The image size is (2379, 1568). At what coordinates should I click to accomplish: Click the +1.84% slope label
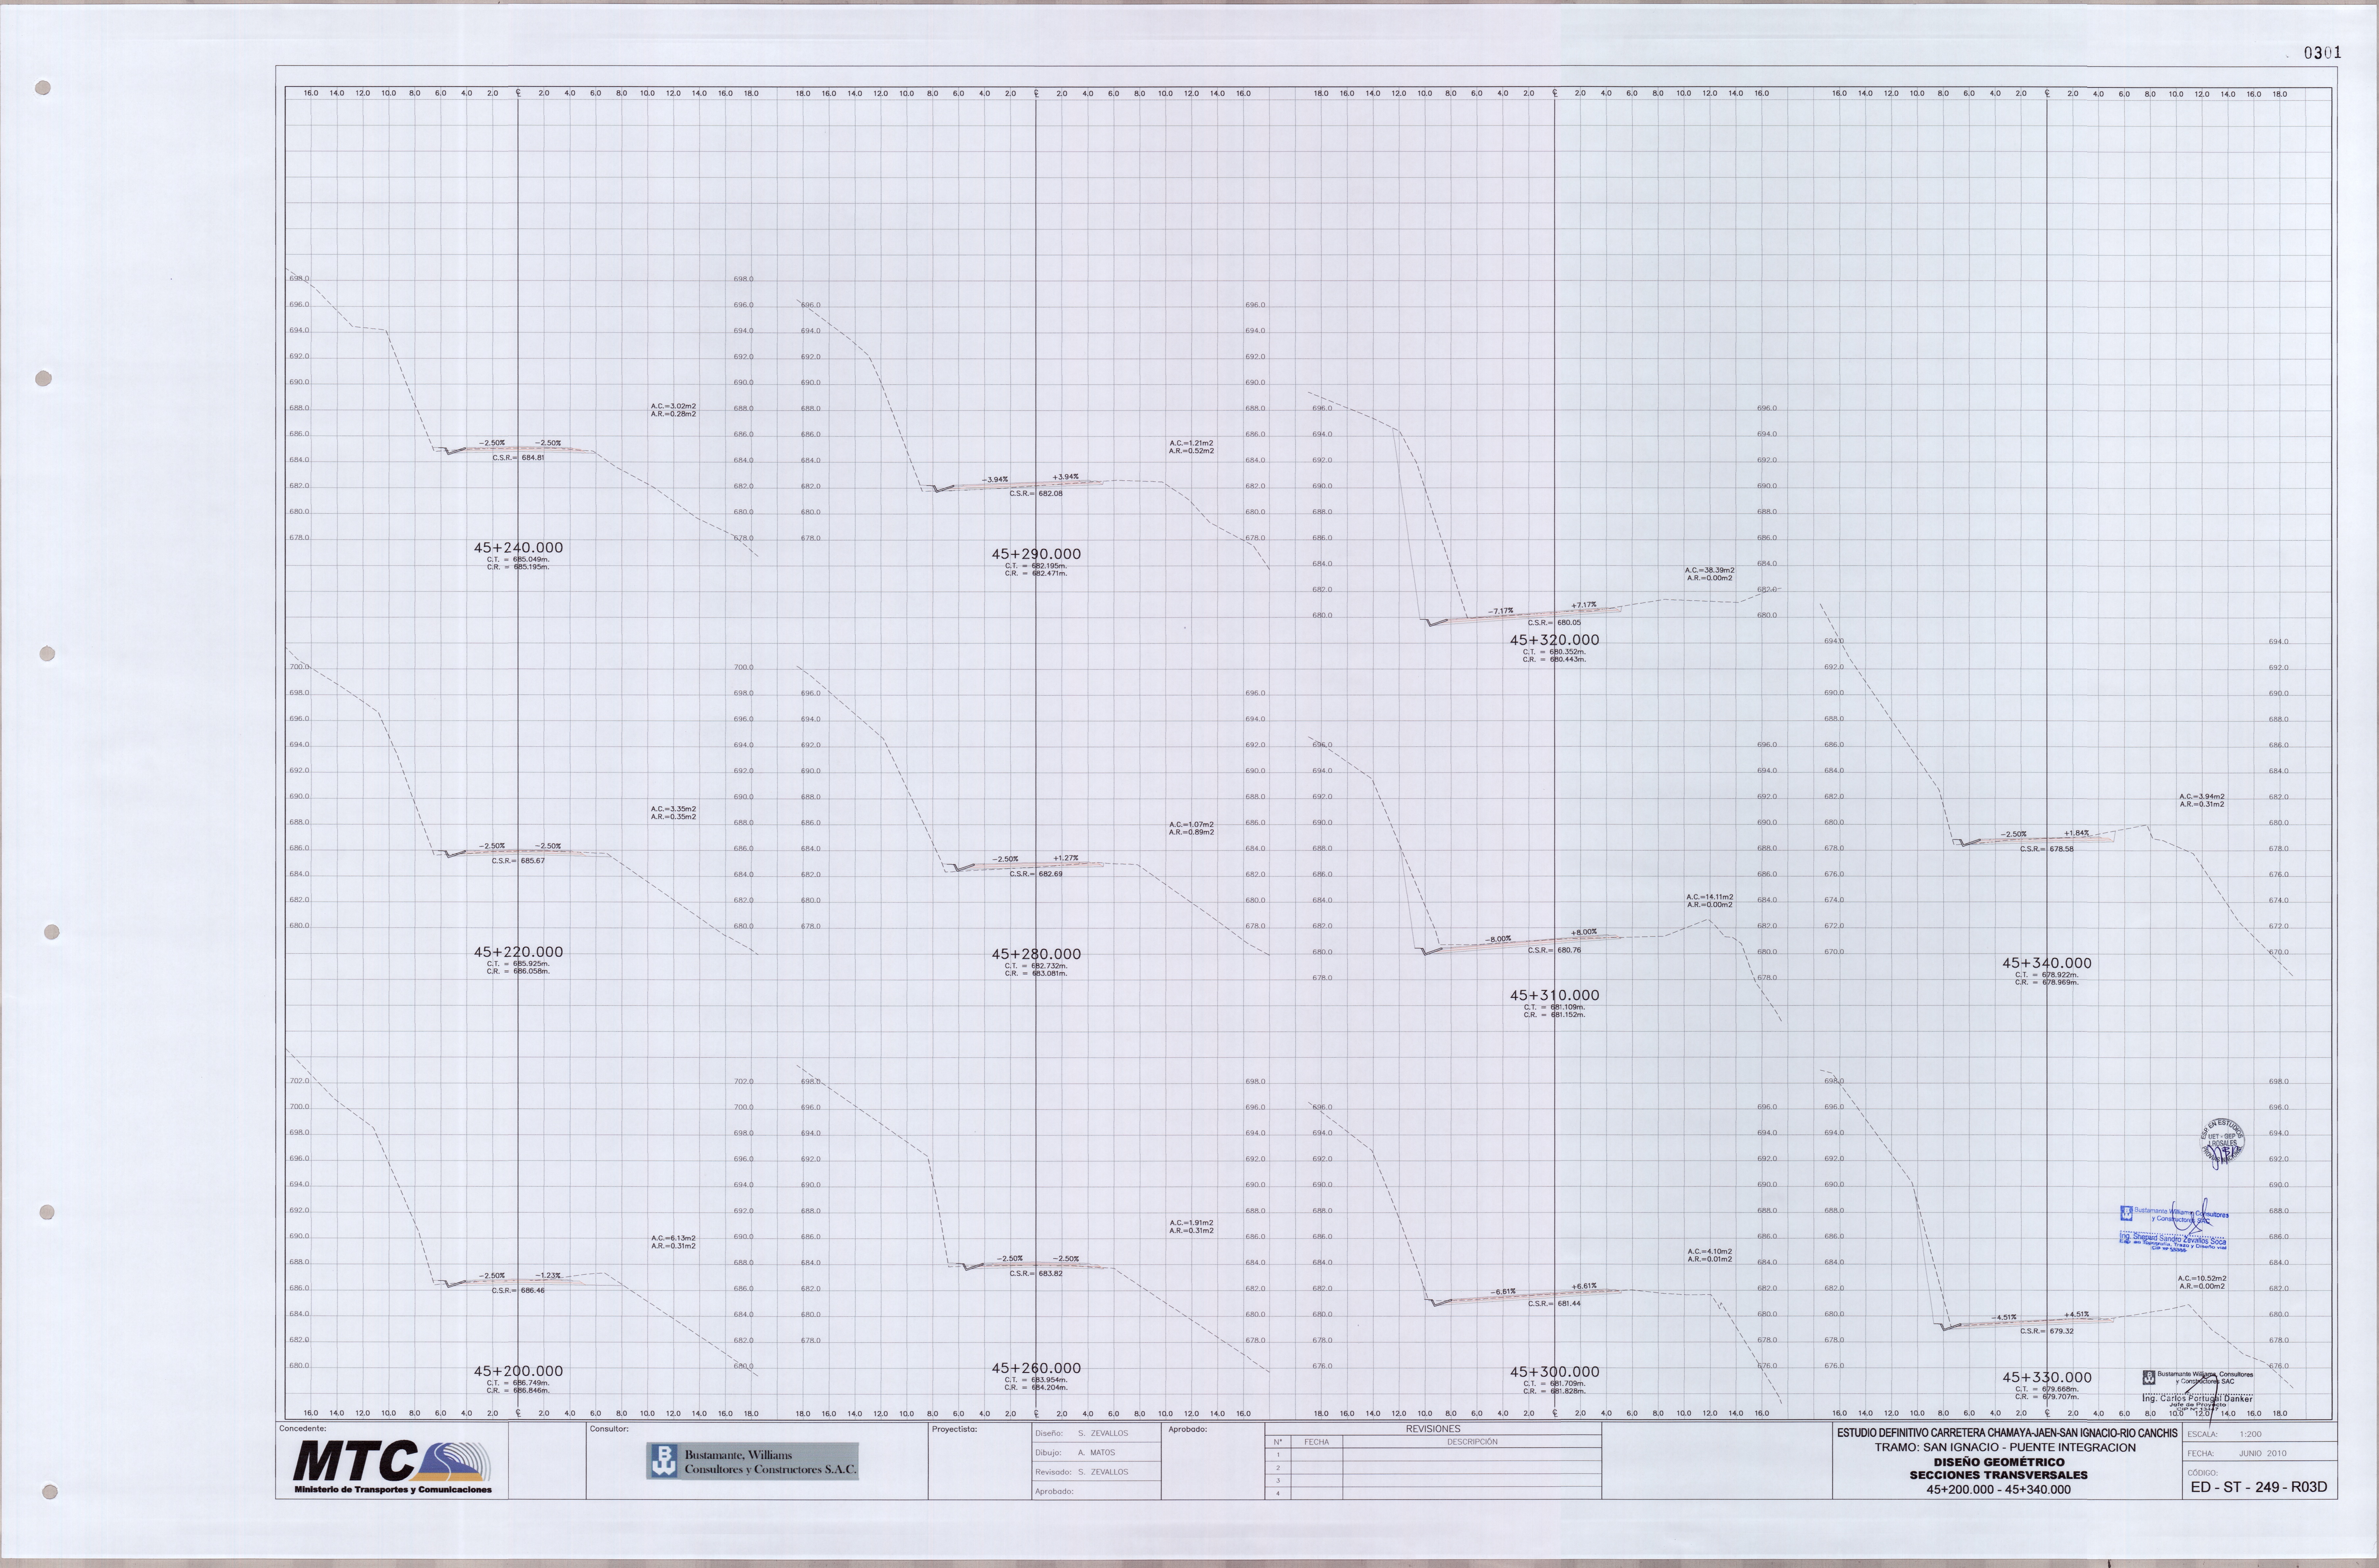tap(2076, 833)
